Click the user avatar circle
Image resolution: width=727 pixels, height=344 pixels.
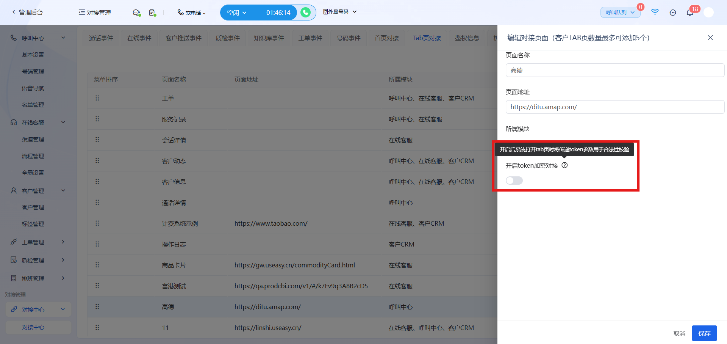(x=708, y=13)
